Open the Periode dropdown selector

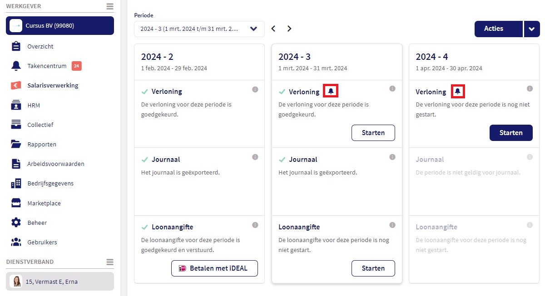pos(199,29)
